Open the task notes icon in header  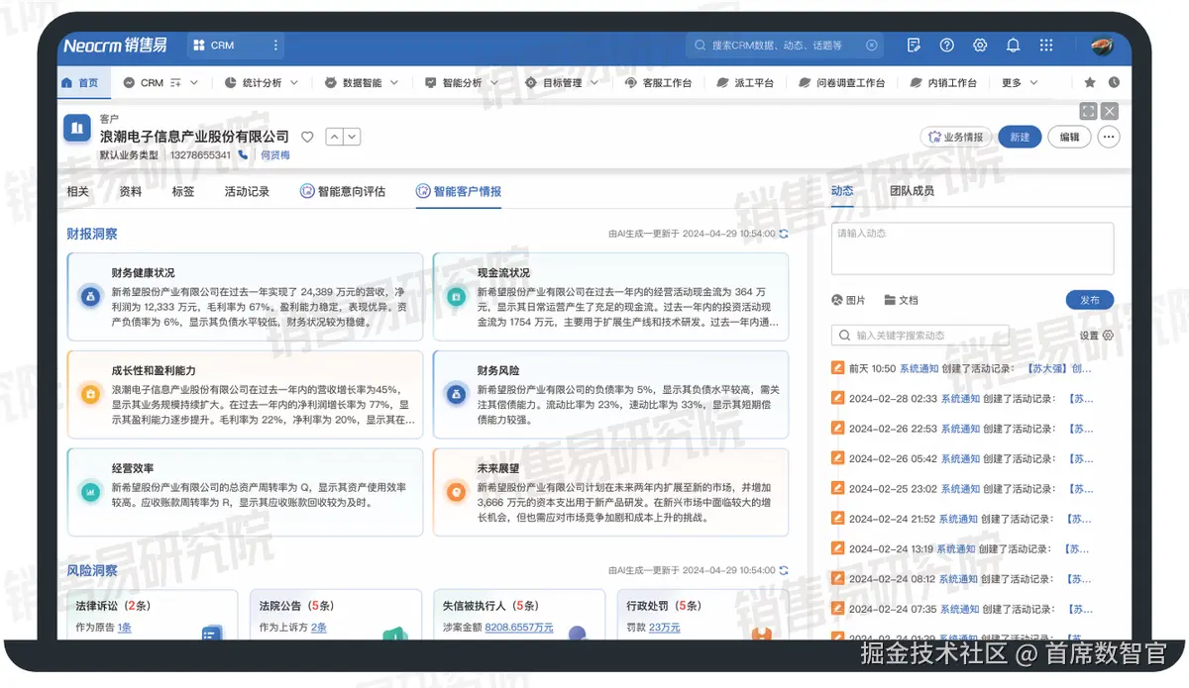pyautogui.click(x=915, y=45)
